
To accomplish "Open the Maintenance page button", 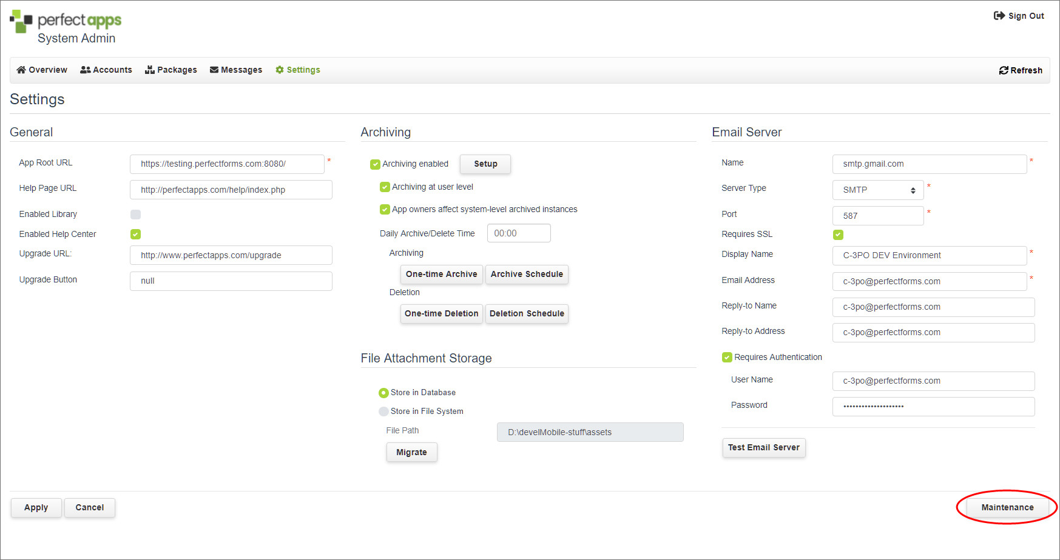I will click(x=1007, y=508).
